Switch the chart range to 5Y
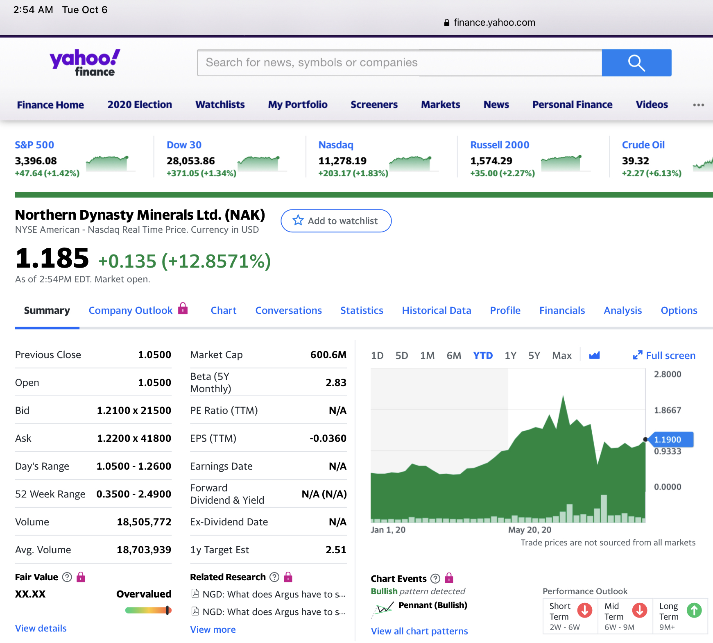This screenshot has width=713, height=643. click(x=534, y=356)
